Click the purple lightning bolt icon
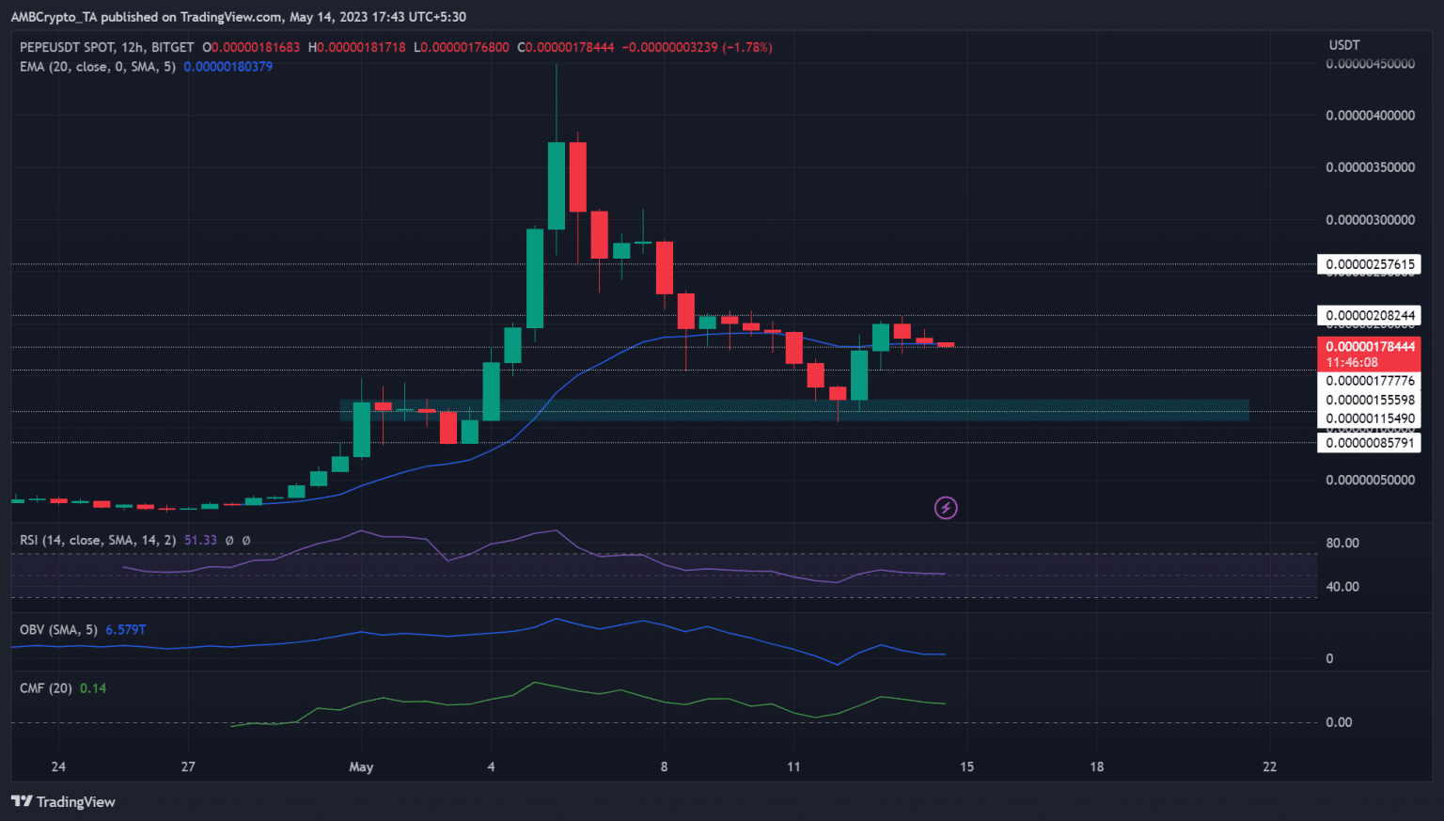Screen dimensions: 1444x821 pos(946,508)
